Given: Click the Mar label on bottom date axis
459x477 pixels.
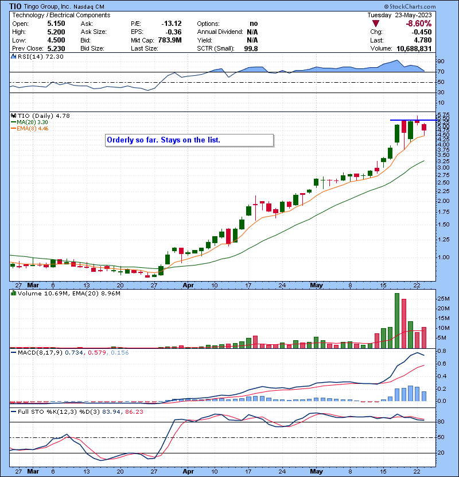Looking at the screenshot, I should coord(33,471).
